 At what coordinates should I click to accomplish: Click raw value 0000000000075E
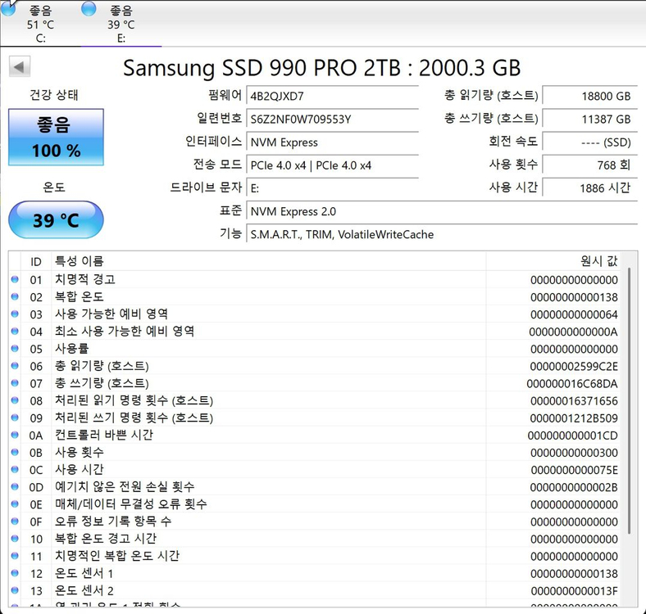click(574, 470)
